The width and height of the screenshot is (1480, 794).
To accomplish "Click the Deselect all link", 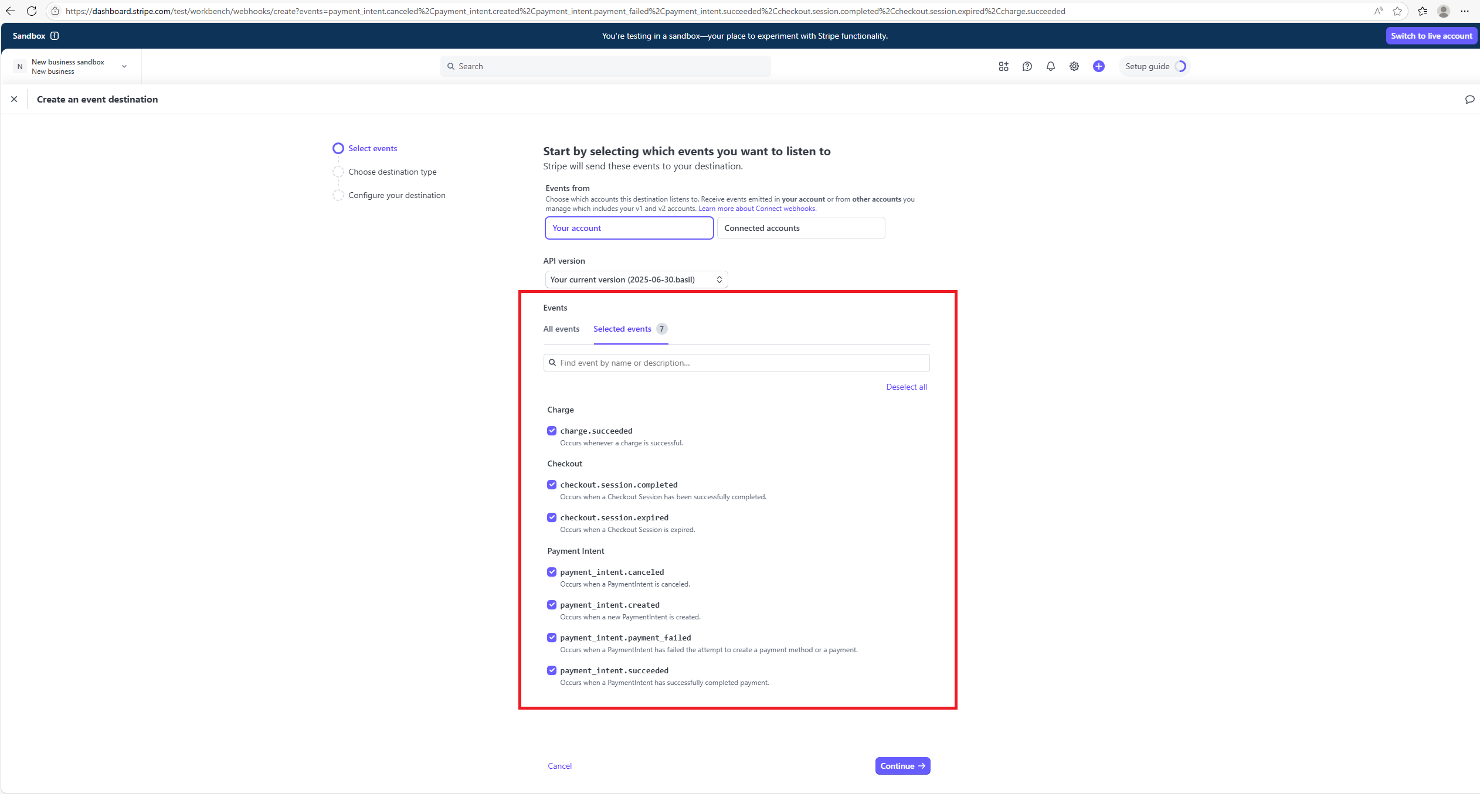I will (x=906, y=387).
